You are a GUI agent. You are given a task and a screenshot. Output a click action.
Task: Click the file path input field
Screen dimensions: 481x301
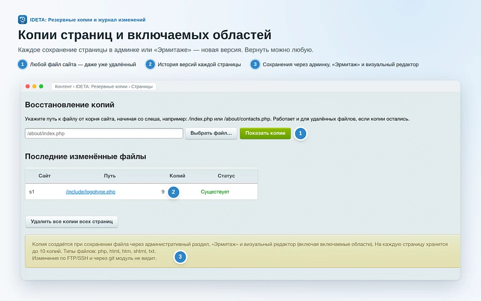(x=104, y=133)
